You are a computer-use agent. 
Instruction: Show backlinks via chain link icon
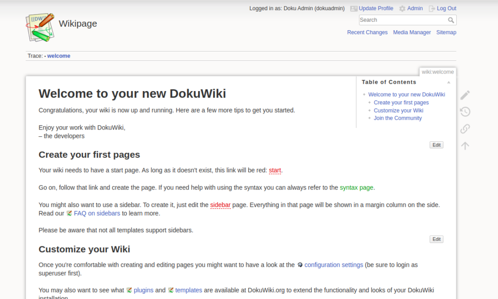click(465, 129)
